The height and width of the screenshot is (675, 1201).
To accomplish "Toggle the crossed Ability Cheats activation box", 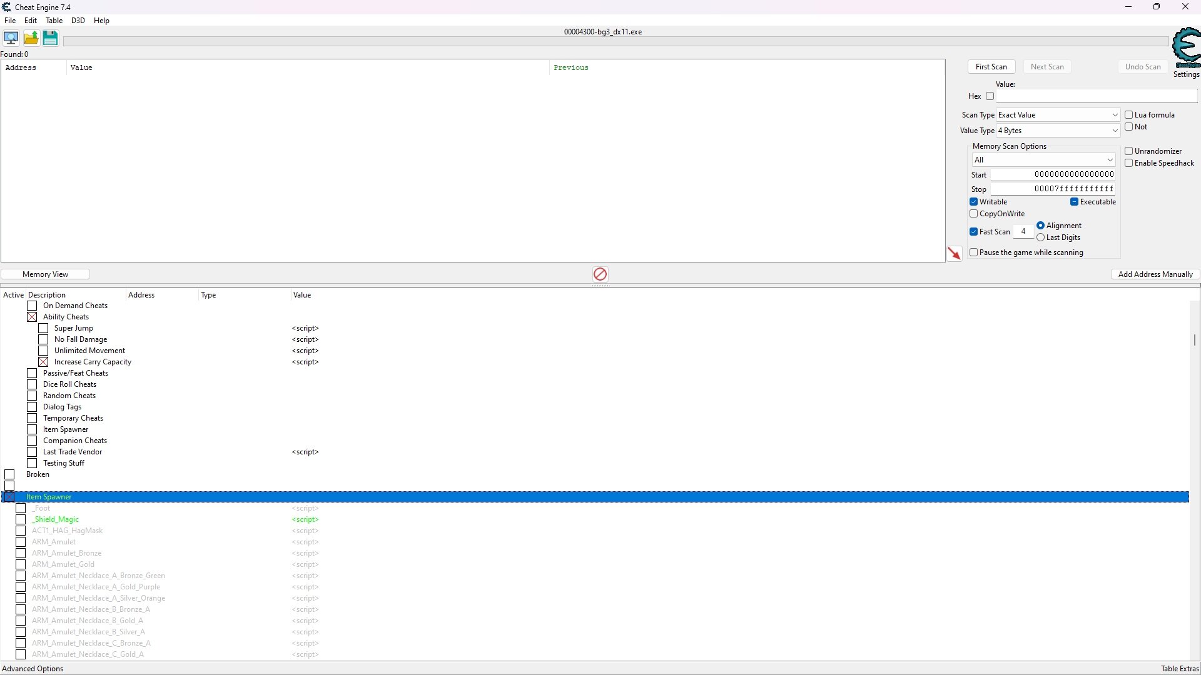I will [x=32, y=317].
